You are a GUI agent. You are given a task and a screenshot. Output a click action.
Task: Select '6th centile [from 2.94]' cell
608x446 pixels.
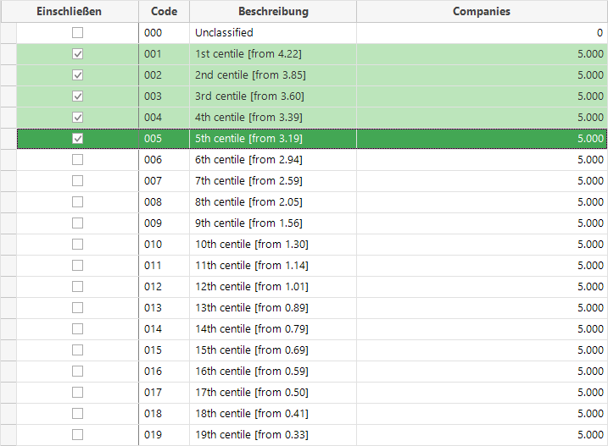coord(273,159)
